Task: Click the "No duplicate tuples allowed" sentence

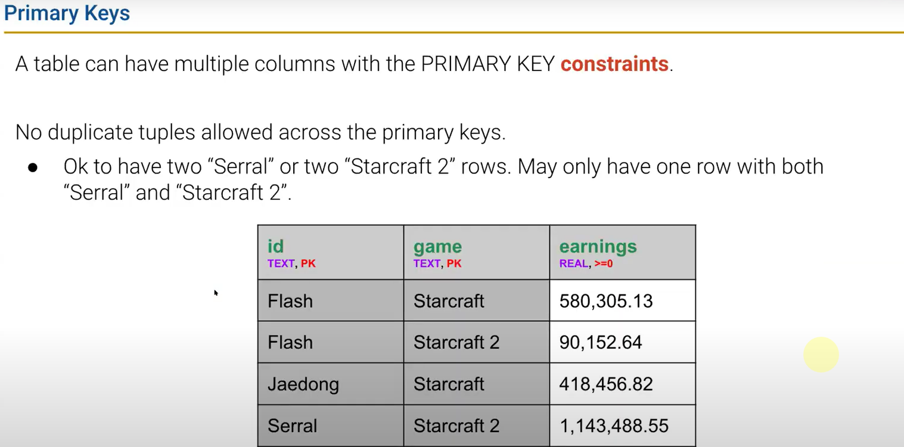Action: [260, 132]
